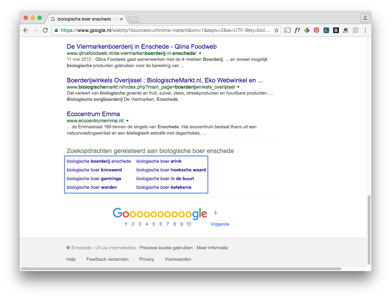Viewport: 391px width, 299px height.
Task: Open 'Meer informatie' about location
Action: (213, 248)
